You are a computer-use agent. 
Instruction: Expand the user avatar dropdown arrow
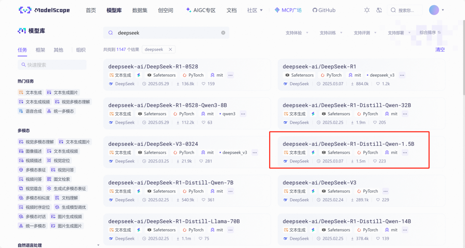pos(443,10)
